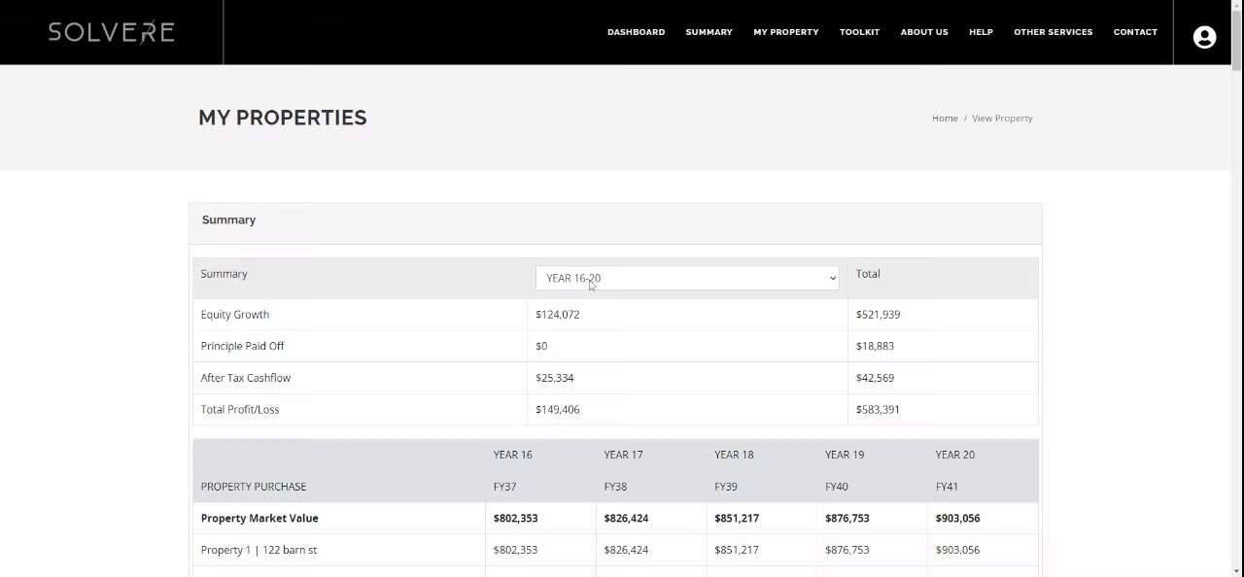1244x577 pixels.
Task: Click the Property Market Value row label
Action: [x=259, y=519]
